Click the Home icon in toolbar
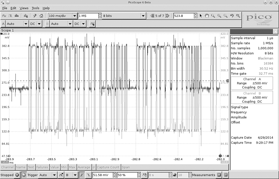This screenshot has height=179, width=279. pyautogui.click(x=41, y=16)
